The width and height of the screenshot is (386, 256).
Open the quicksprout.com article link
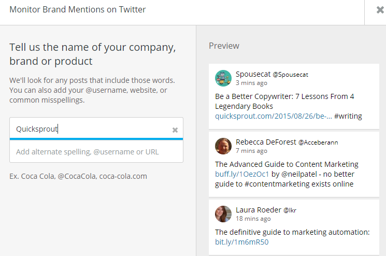click(x=273, y=116)
